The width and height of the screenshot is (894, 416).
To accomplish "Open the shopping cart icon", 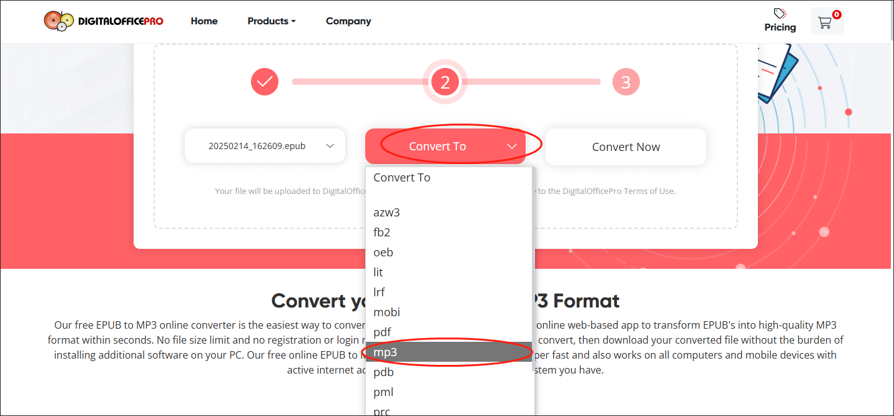I will pos(825,22).
